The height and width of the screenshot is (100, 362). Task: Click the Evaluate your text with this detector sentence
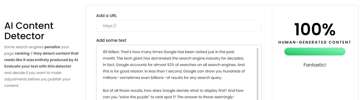38,66
